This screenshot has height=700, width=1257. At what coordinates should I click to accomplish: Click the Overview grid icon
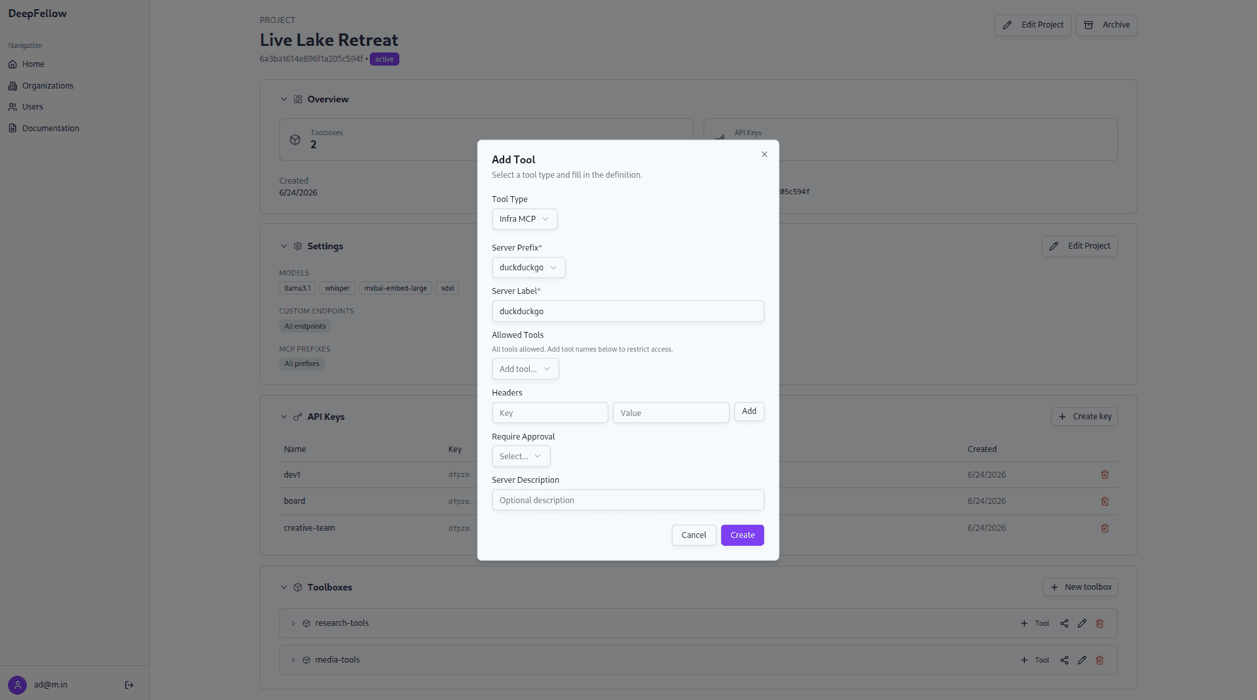coord(298,100)
